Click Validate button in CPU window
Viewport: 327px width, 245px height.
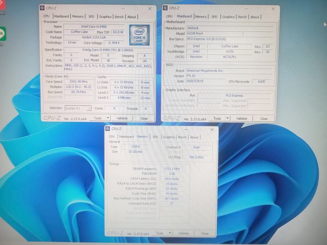pos(122,118)
